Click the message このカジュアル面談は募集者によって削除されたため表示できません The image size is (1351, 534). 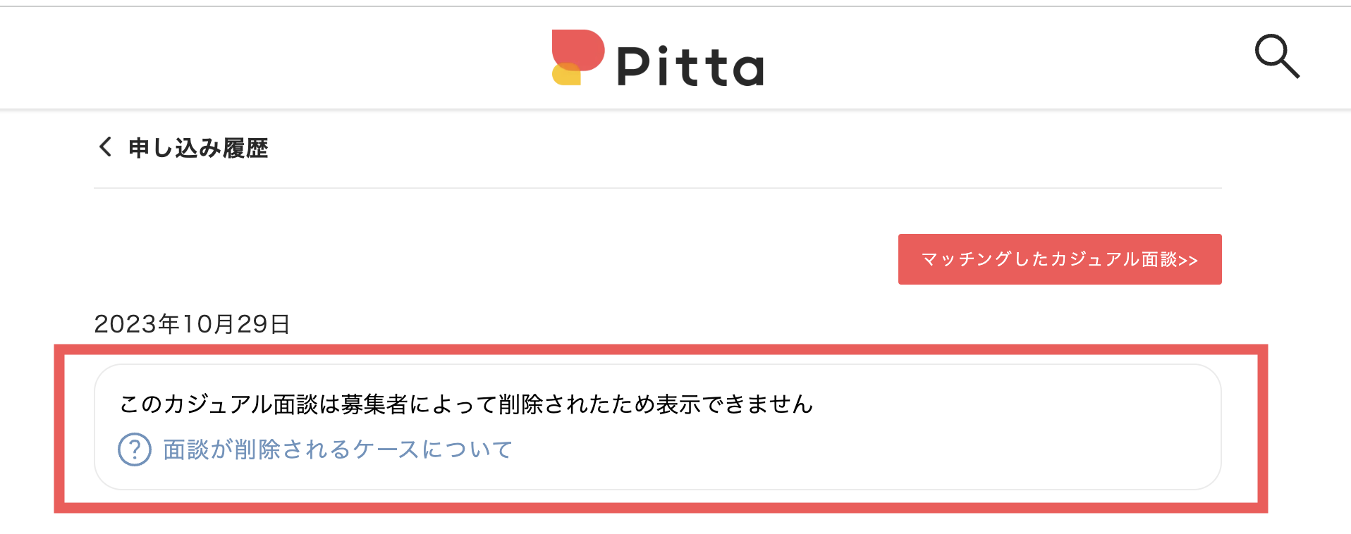coord(465,404)
